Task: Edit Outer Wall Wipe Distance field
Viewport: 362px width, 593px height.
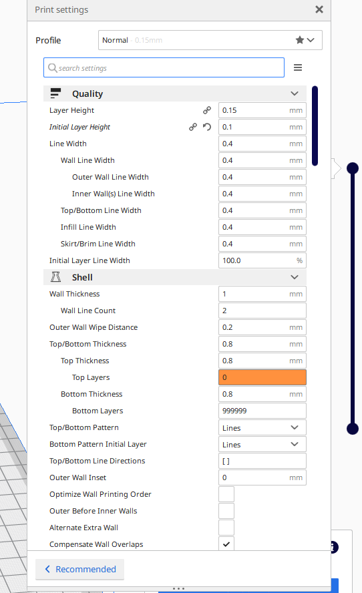Action: click(262, 327)
